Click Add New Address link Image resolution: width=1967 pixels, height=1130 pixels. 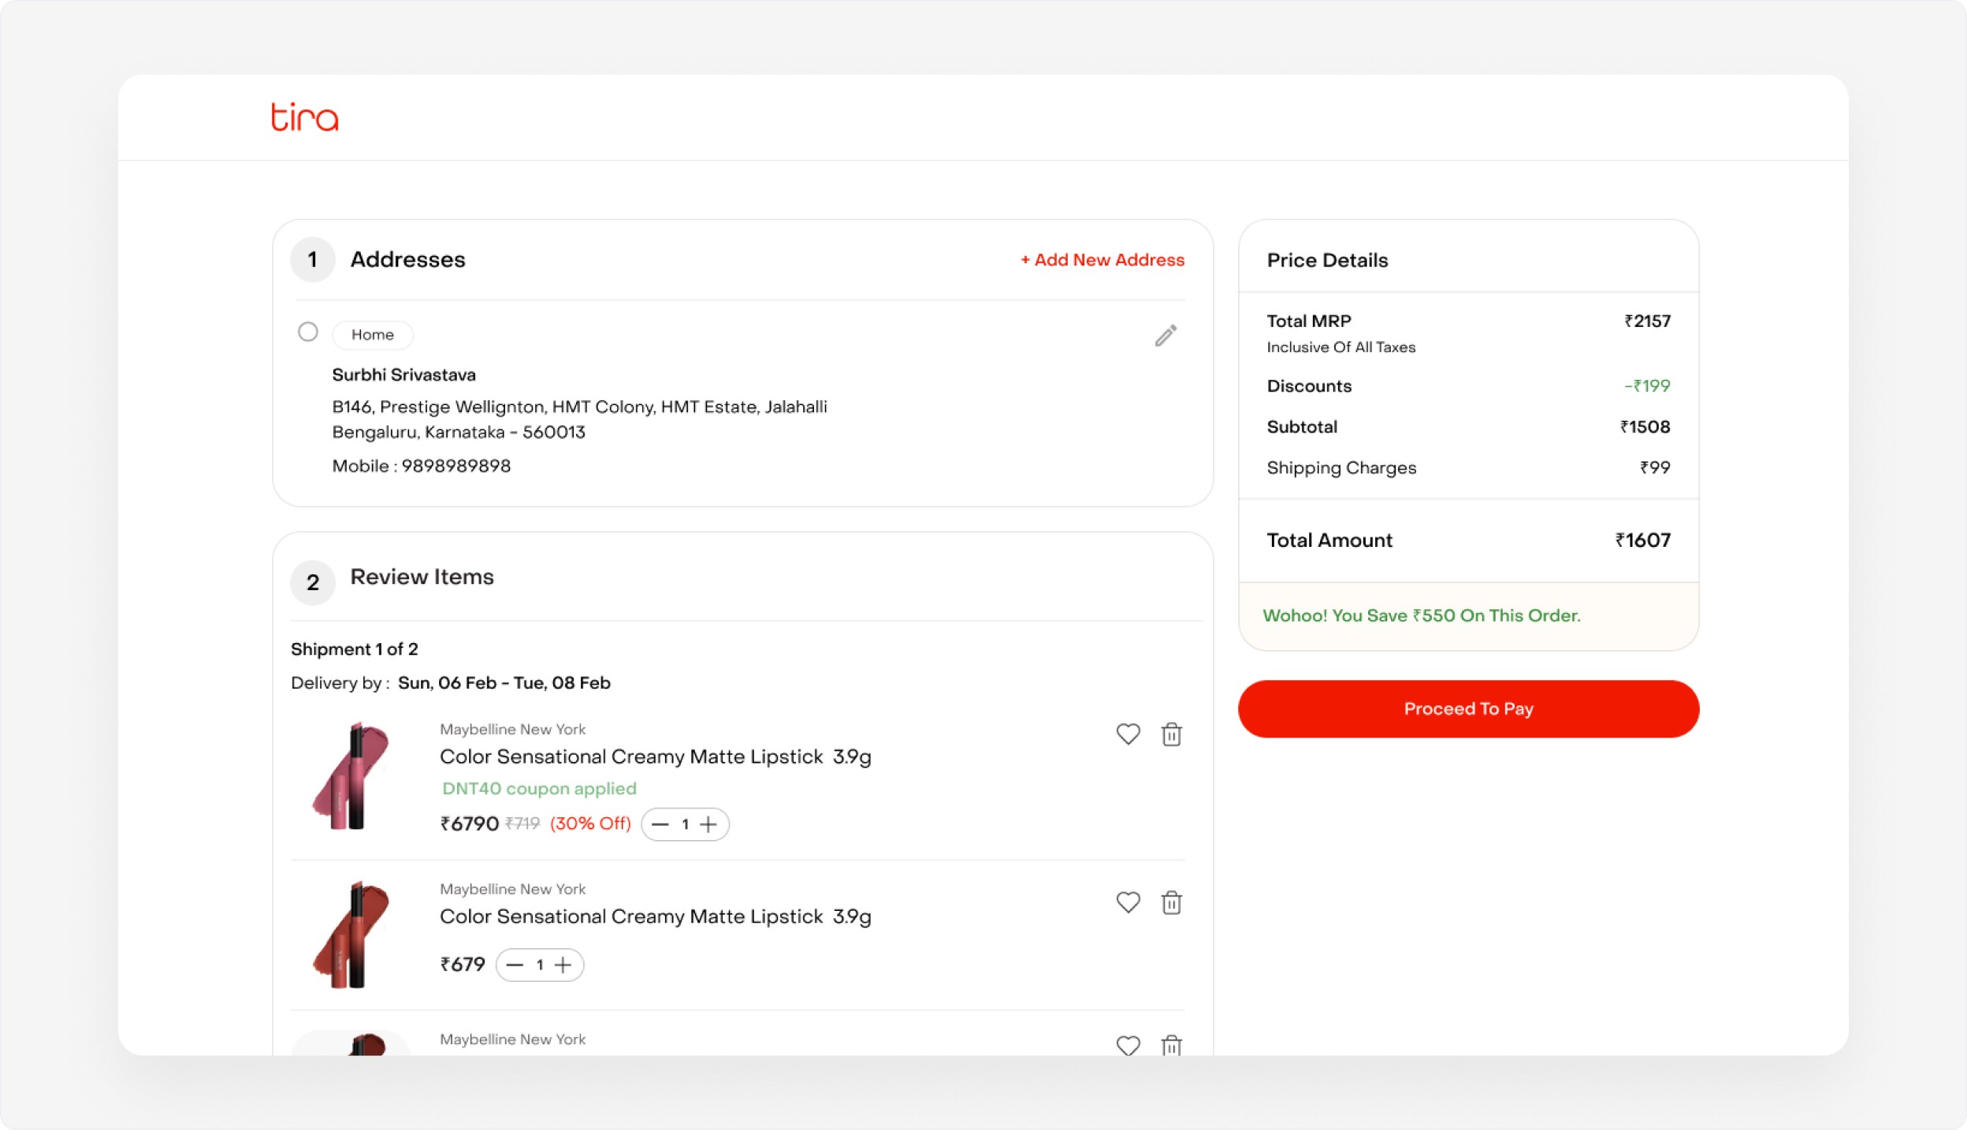pyautogui.click(x=1102, y=260)
